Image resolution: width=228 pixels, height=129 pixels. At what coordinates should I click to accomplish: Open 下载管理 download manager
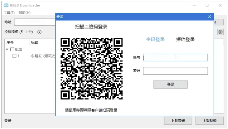coord(178,121)
